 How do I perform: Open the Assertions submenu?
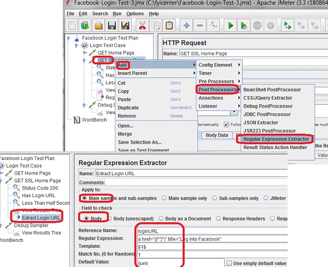[219, 98]
